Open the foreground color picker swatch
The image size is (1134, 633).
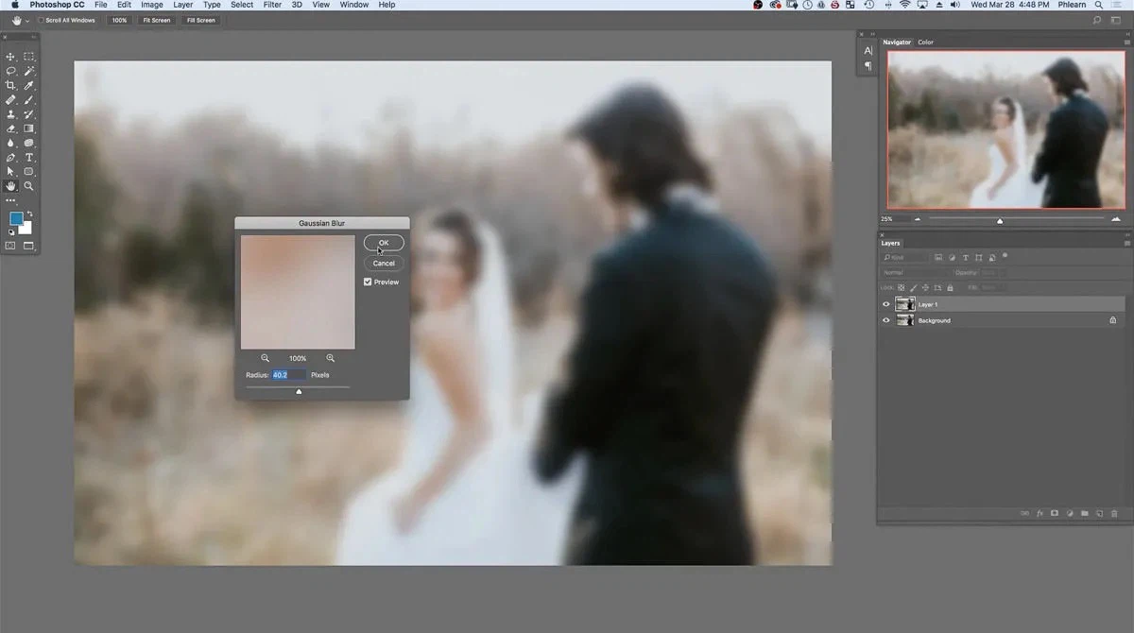point(15,218)
